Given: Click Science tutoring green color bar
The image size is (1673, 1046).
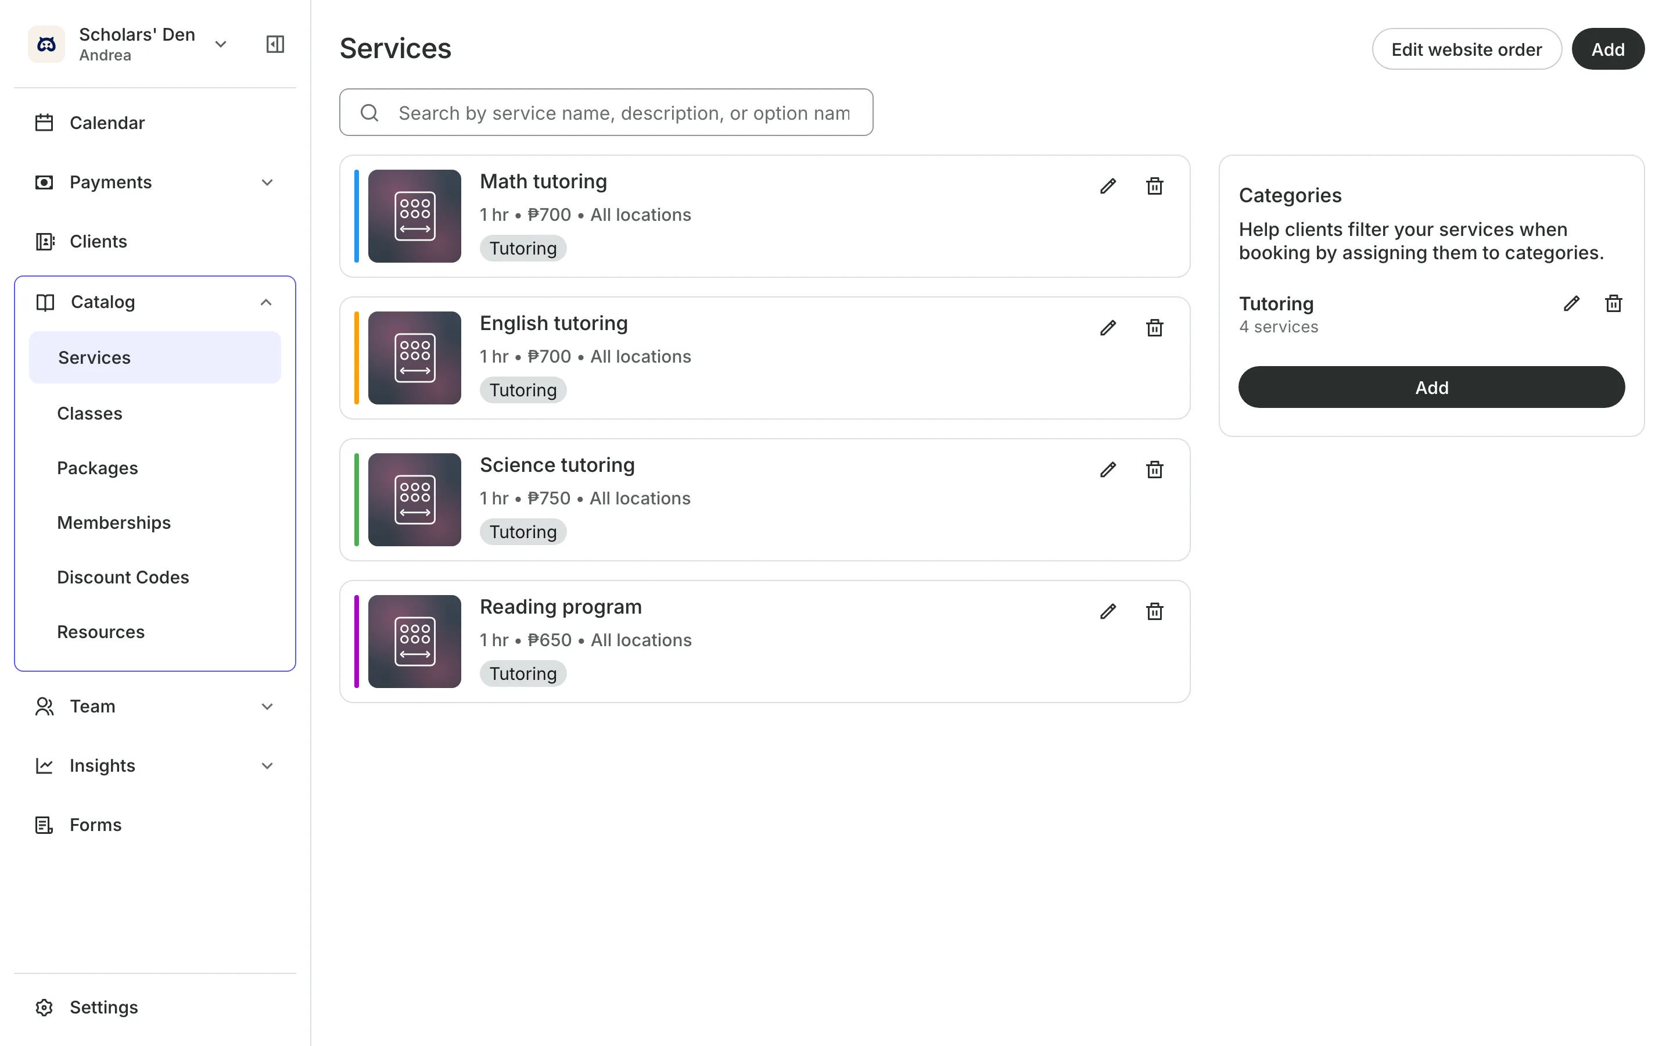Looking at the screenshot, I should click(x=357, y=500).
